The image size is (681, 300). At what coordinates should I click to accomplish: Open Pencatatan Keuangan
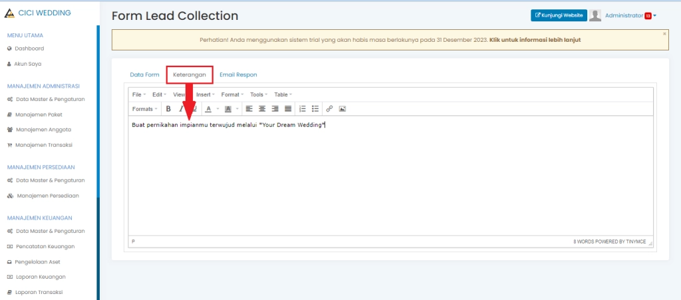45,246
